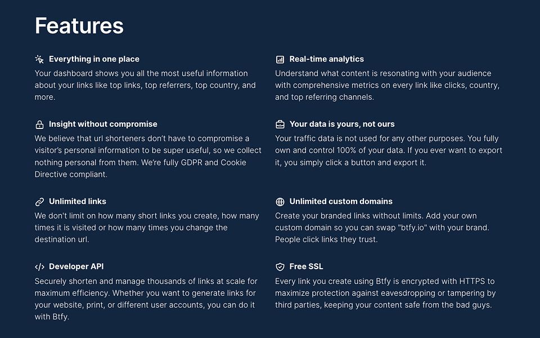The image size is (540, 338).
Task: Click the paragraph mentioning btfy.io custom domain
Action: coord(382,228)
